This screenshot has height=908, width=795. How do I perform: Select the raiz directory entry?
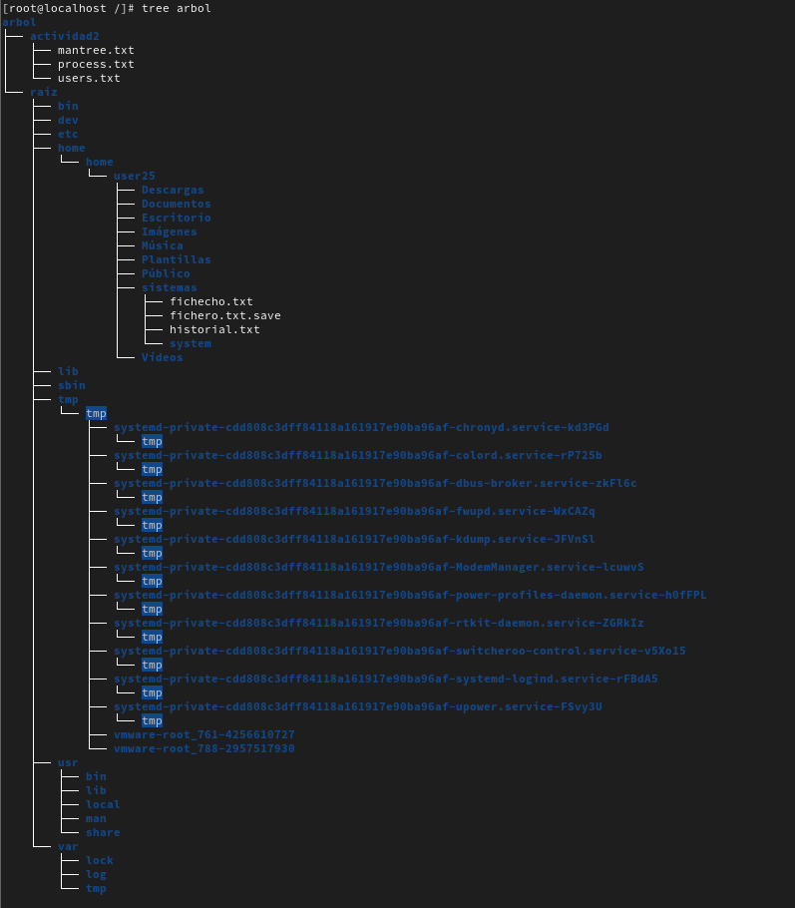click(x=43, y=92)
